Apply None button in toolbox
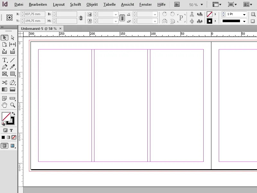This screenshot has height=193, width=257. [14, 137]
